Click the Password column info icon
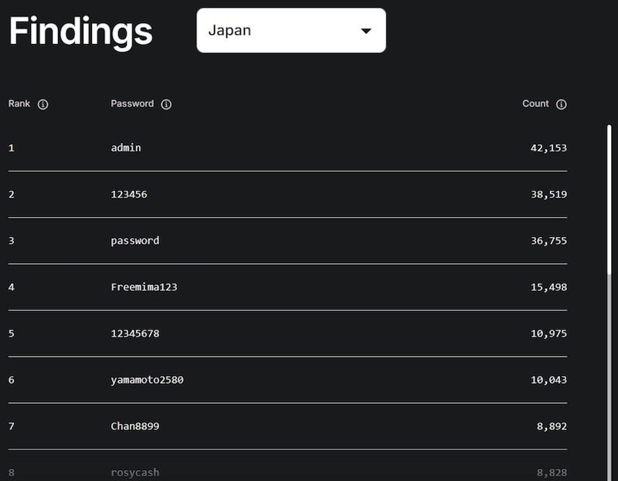This screenshot has height=481, width=618. pos(167,103)
